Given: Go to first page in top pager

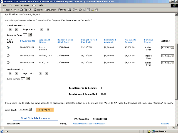Looking at the screenshot, I should (10, 30).
